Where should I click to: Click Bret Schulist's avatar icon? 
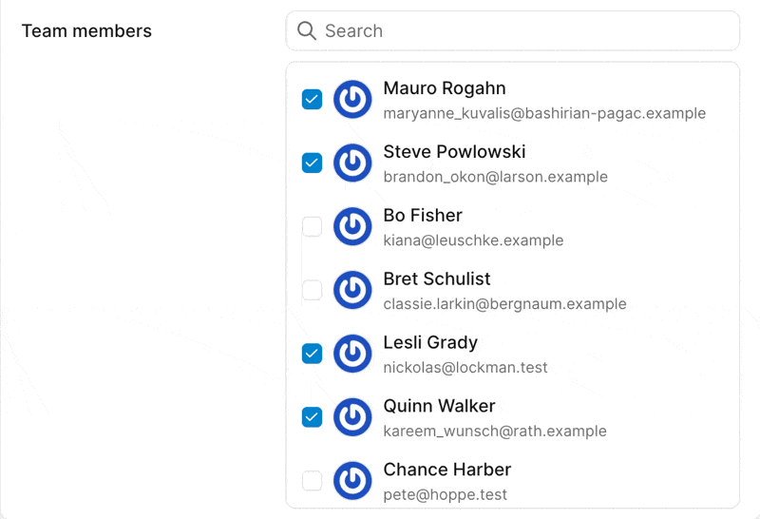pos(352,290)
